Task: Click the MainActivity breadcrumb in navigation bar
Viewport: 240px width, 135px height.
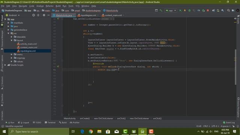Action: click(x=111, y=10)
